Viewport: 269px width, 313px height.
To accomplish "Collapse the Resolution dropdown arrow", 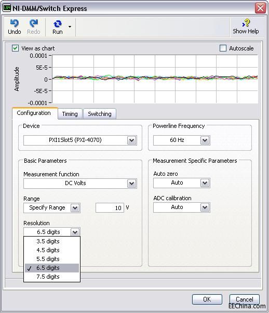I will [75, 232].
